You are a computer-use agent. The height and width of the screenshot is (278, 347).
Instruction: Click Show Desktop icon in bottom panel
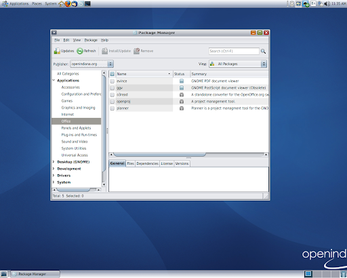pyautogui.click(x=4, y=274)
